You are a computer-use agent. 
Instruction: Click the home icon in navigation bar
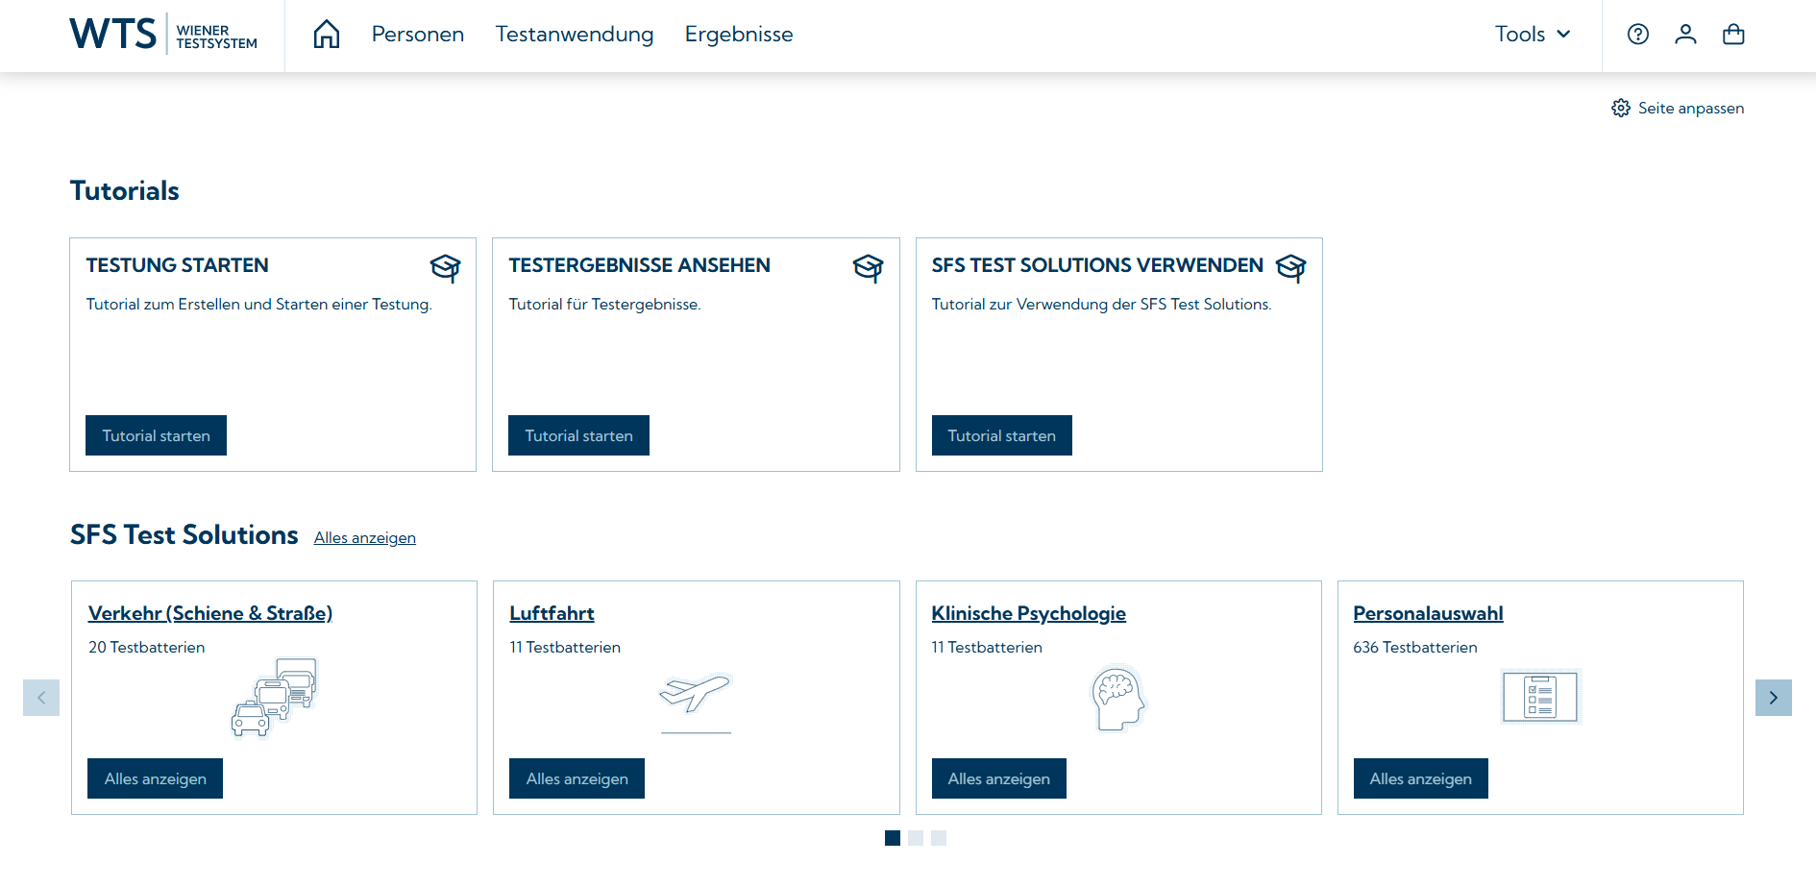(327, 35)
